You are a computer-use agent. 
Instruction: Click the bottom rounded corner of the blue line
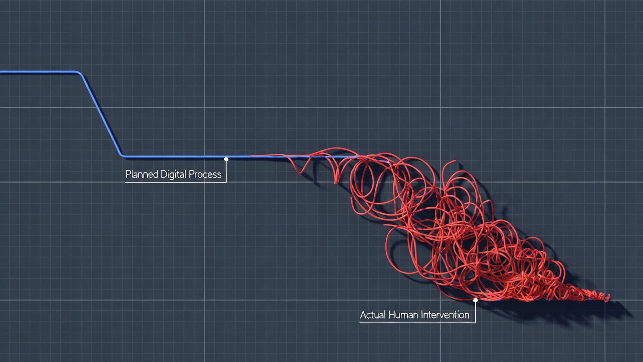pyautogui.click(x=122, y=155)
